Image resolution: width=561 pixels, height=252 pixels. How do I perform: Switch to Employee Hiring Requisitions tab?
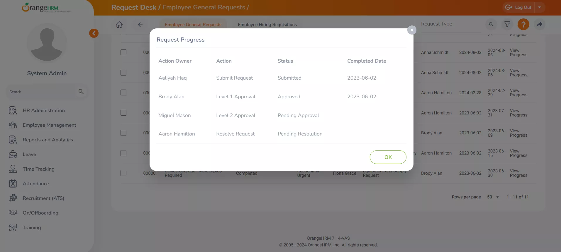(267, 25)
